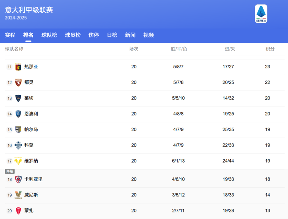Click 帕尔马 team crest icon

pos(17,129)
